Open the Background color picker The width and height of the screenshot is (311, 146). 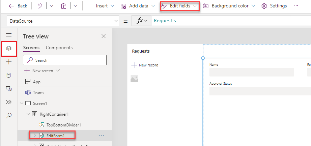click(x=229, y=6)
